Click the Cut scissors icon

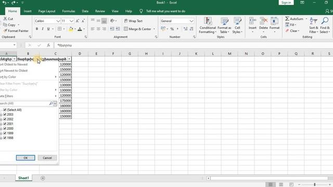[5, 19]
